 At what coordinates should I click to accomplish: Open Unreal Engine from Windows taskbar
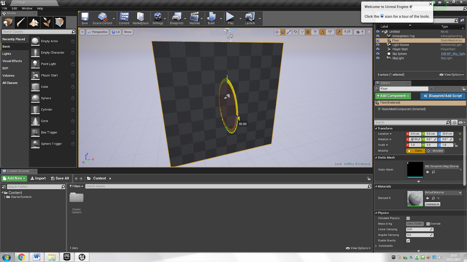[x=82, y=257]
